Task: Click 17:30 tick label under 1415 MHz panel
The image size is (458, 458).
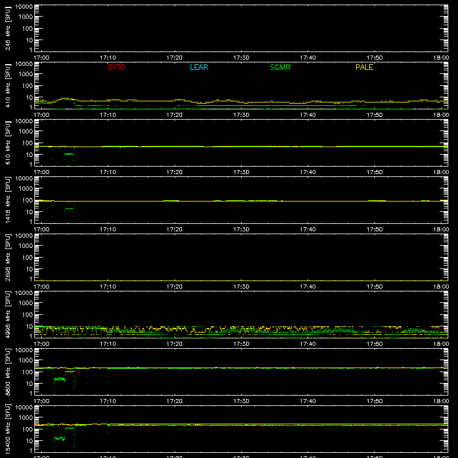Action: coord(241,230)
